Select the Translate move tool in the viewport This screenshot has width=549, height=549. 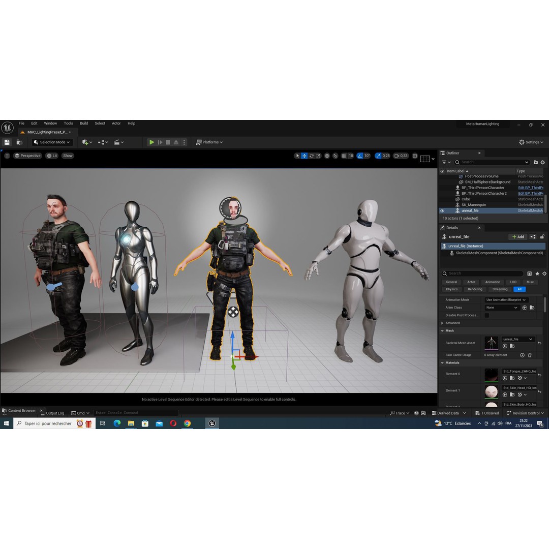coord(304,156)
